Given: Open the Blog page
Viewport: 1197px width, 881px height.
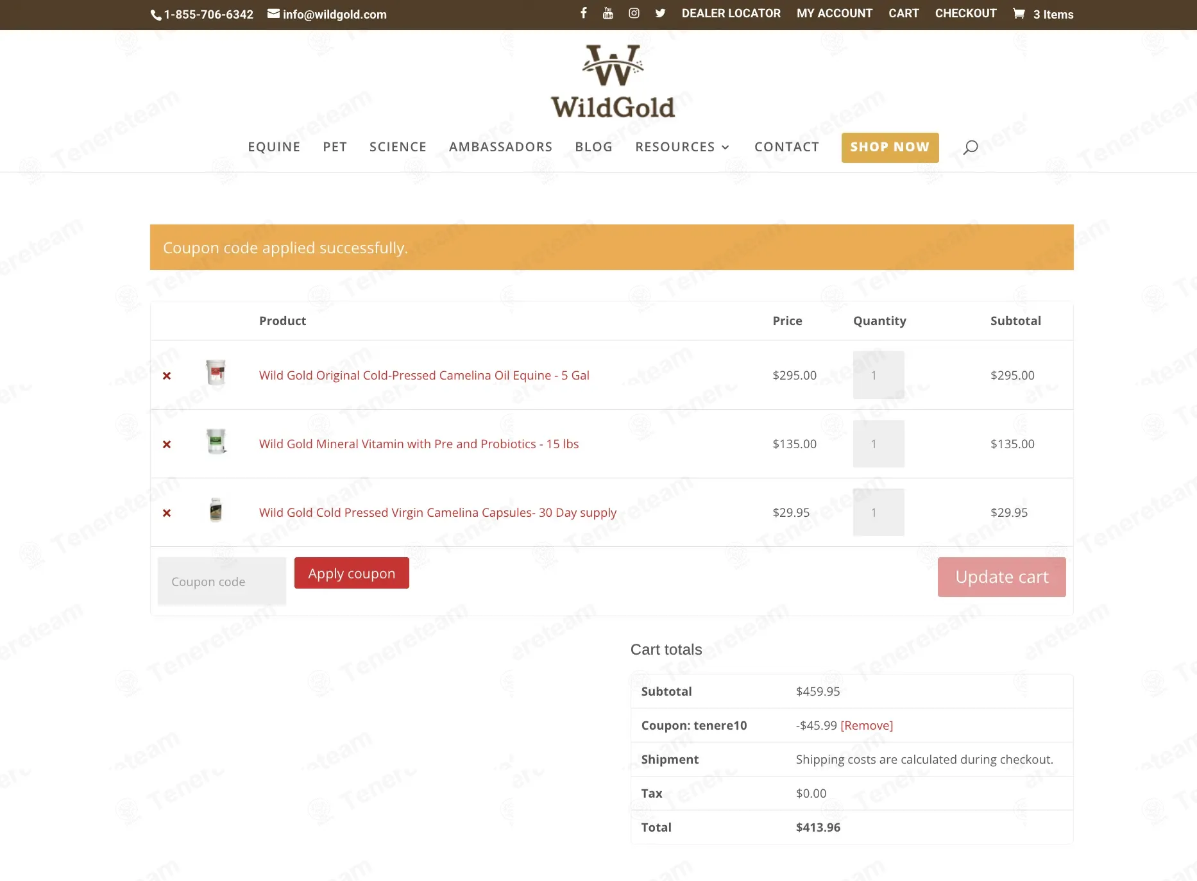Looking at the screenshot, I should tap(593, 147).
